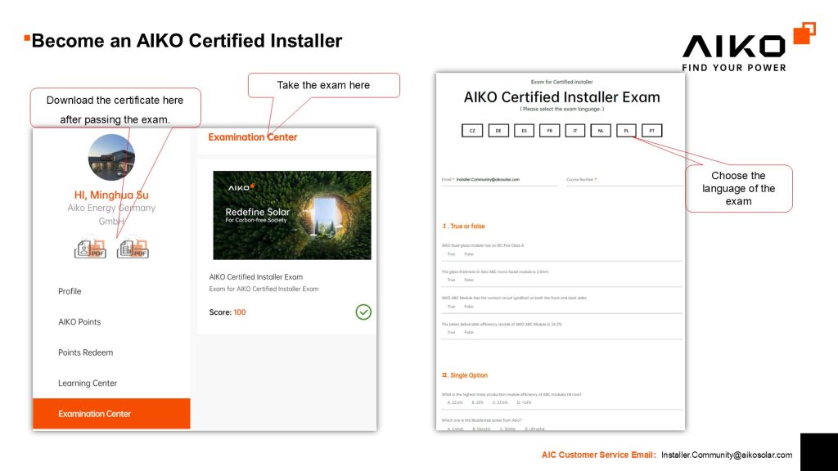Click the green checkmark beside Score

(x=363, y=312)
